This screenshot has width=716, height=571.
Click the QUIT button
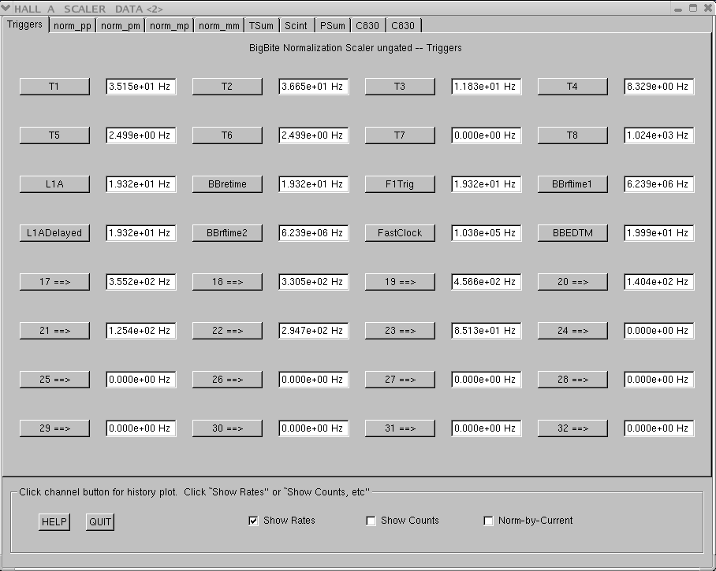coord(100,521)
